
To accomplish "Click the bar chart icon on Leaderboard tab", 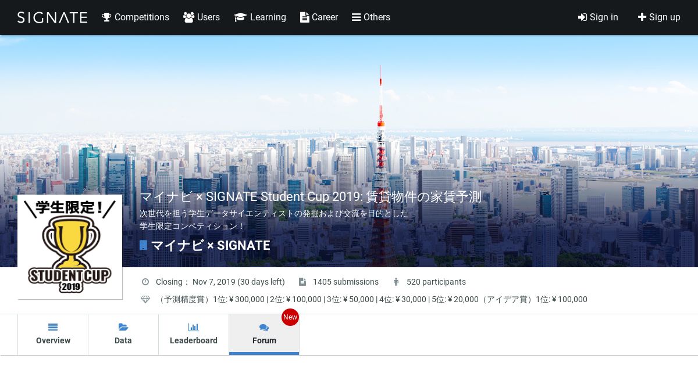I will (194, 327).
